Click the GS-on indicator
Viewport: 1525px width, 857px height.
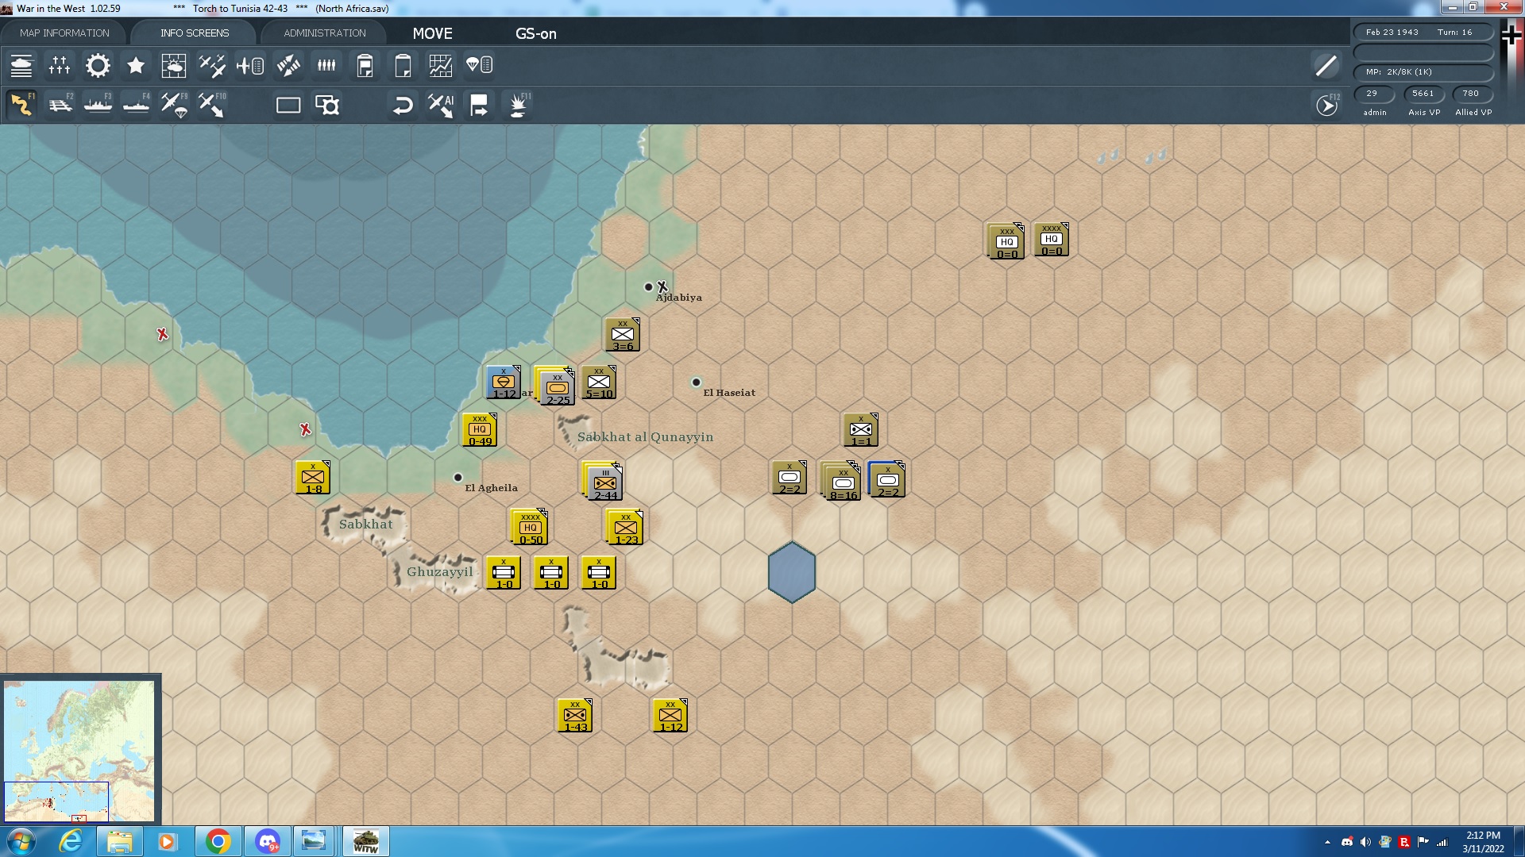tap(535, 33)
